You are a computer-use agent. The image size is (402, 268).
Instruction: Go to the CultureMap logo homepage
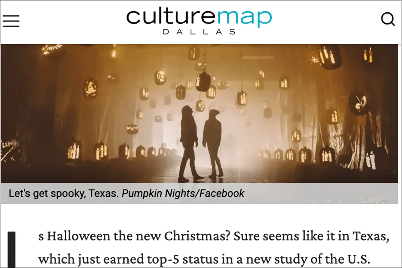[x=199, y=22]
